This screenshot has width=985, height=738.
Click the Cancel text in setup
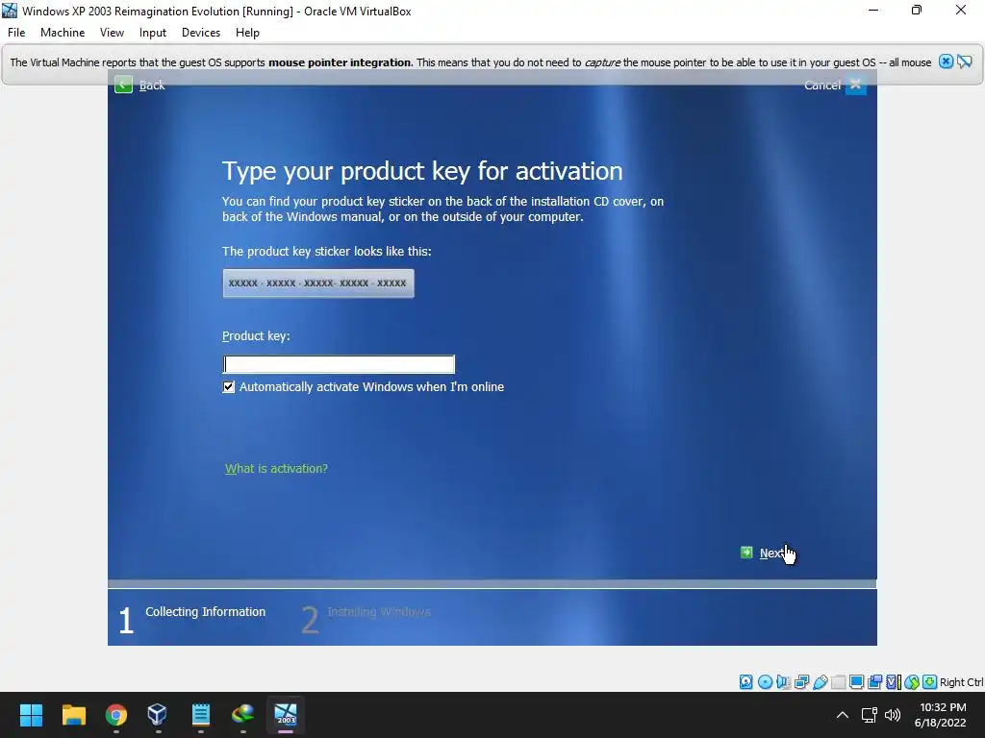tap(821, 85)
